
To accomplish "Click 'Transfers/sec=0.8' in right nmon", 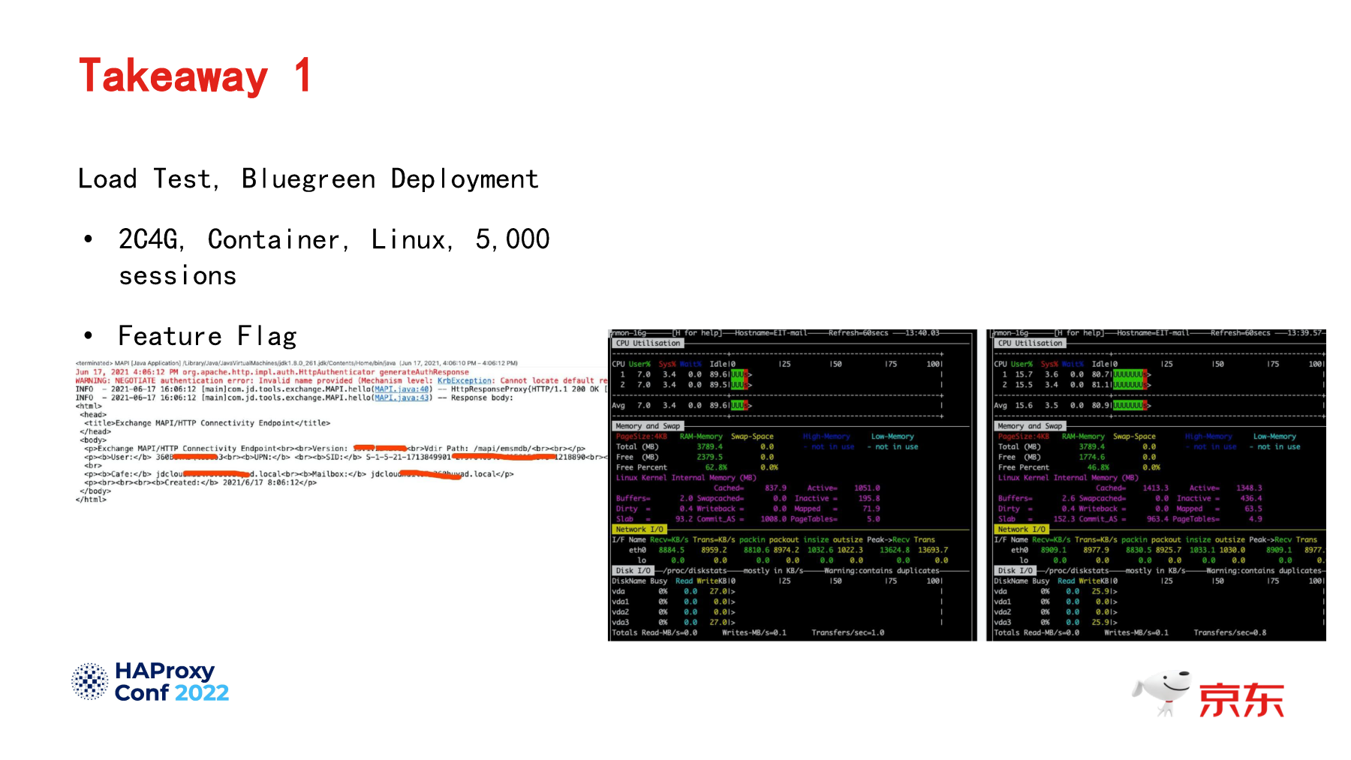I will tap(1230, 633).
